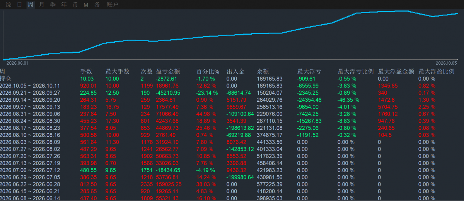464x201 pixels.
Task: Open the 备 notes tab
Action: (97, 5)
